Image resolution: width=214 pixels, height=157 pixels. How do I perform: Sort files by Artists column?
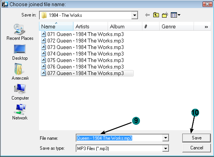click(x=91, y=26)
